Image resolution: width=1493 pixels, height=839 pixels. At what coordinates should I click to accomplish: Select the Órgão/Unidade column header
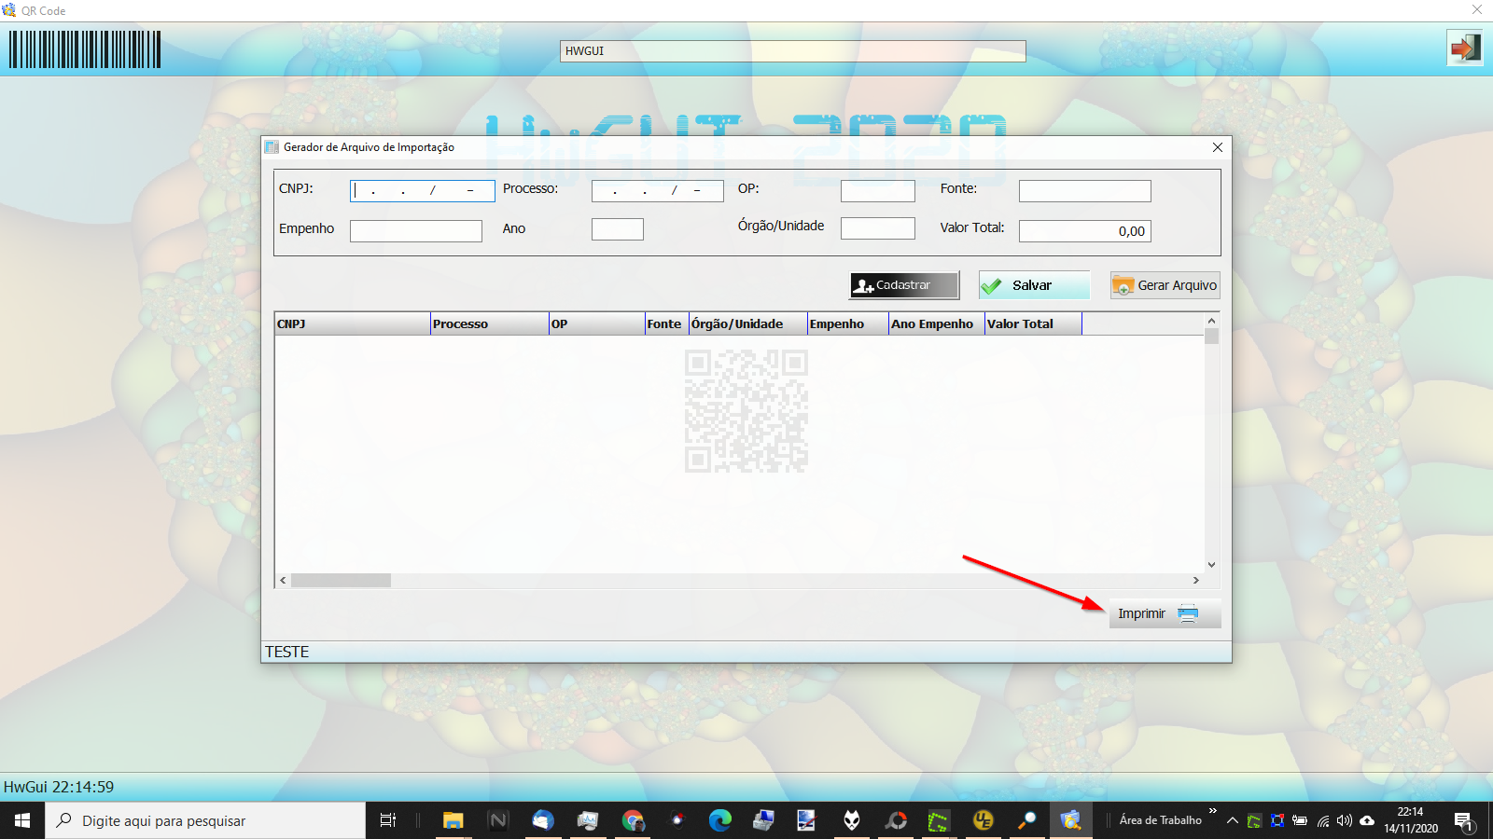[x=748, y=323]
